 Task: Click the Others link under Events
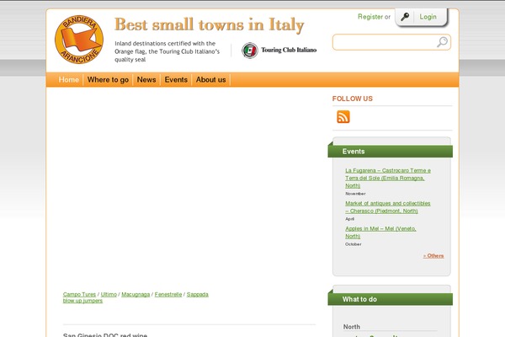pos(433,256)
